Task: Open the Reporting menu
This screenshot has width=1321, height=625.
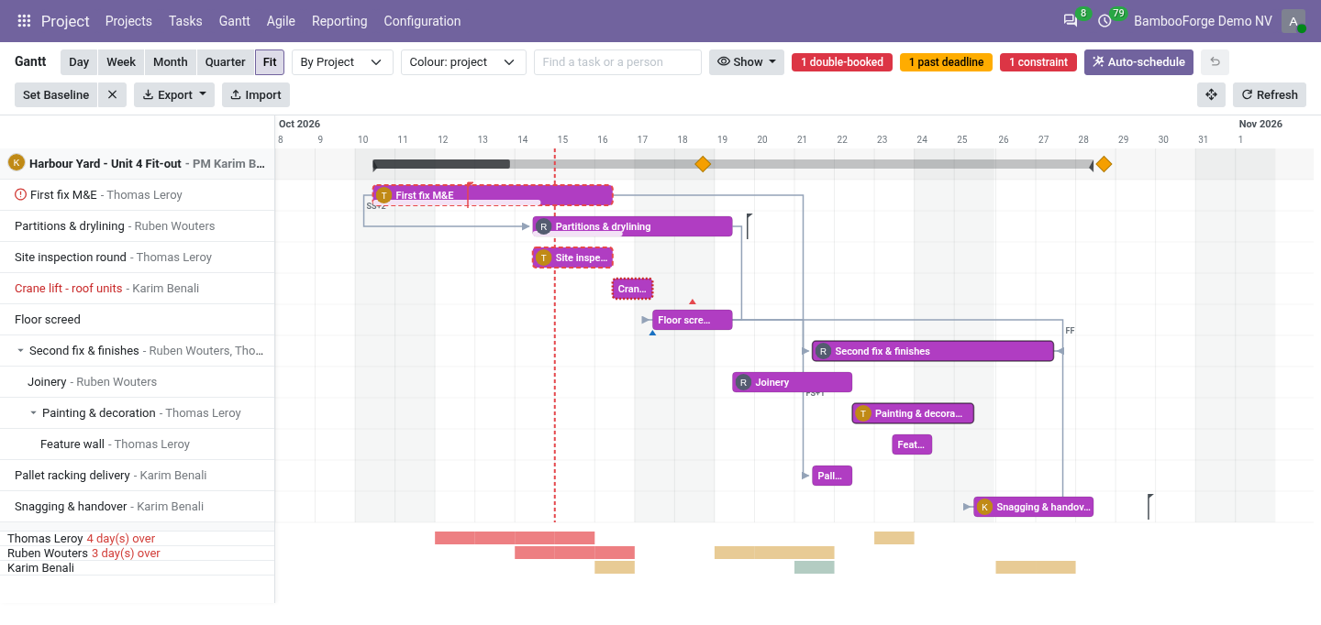Action: [x=339, y=21]
